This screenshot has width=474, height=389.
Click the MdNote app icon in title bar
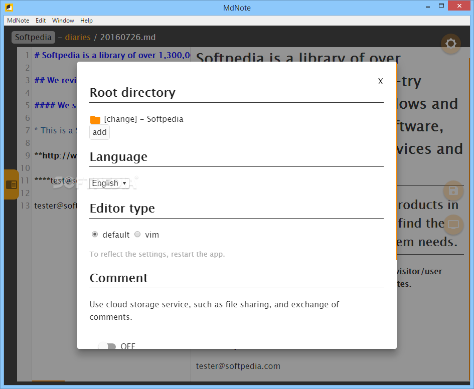(x=9, y=7)
